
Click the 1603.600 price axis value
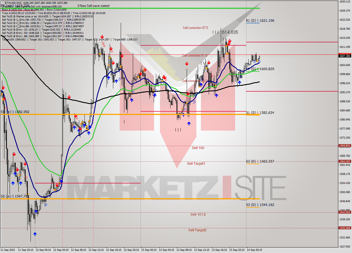[345, 65]
